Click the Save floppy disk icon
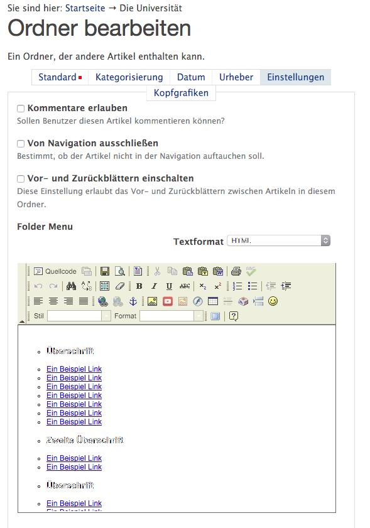Viewport: 370px width, 528px height. pyautogui.click(x=105, y=271)
